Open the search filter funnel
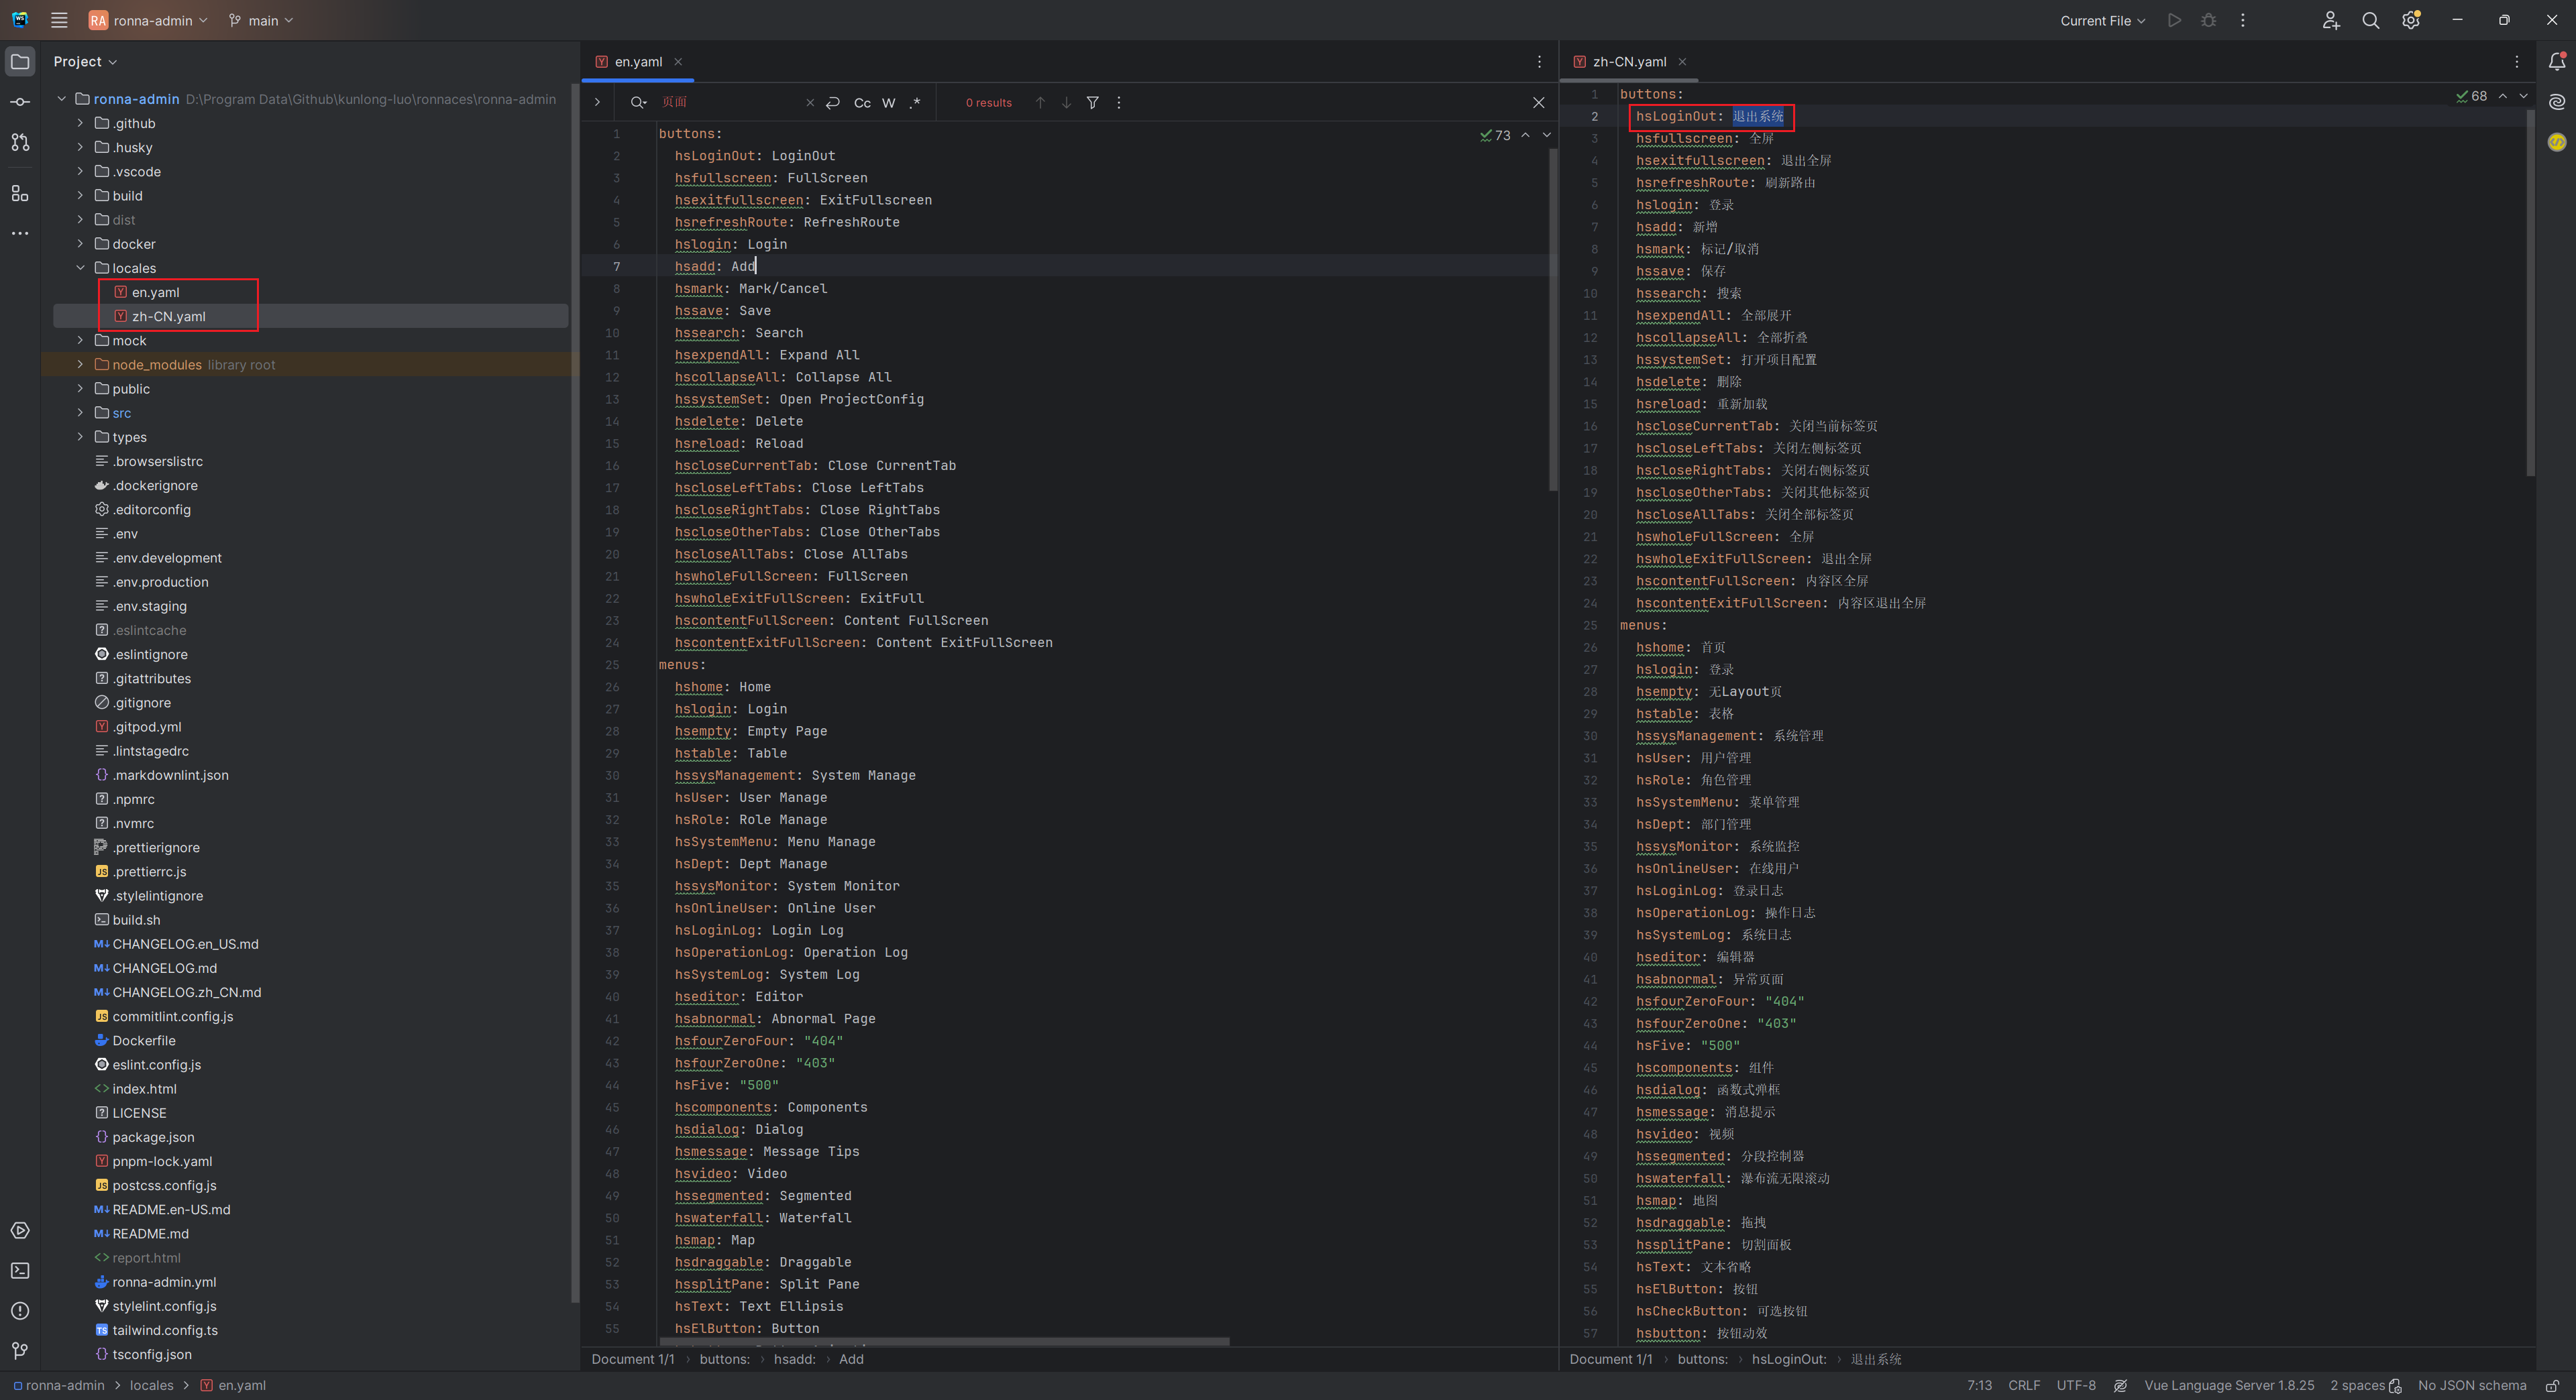The width and height of the screenshot is (2576, 1400). [x=1092, y=102]
